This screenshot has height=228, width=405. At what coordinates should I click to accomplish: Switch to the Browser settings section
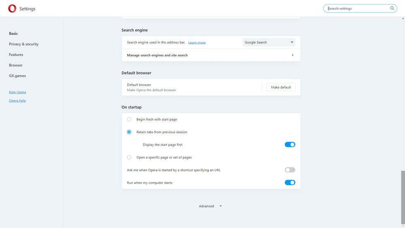16,65
